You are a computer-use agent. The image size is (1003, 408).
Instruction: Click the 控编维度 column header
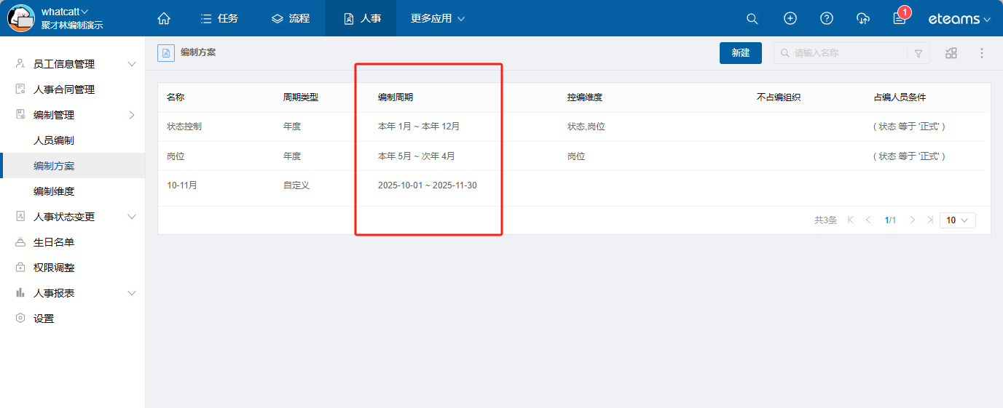point(585,97)
